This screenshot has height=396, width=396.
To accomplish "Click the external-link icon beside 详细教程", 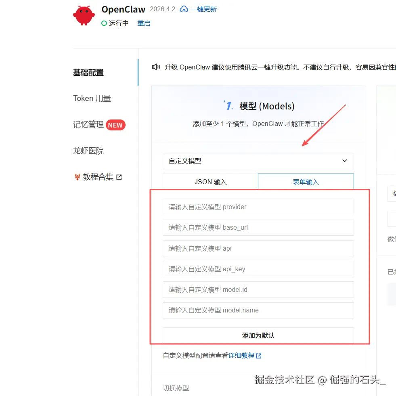I will point(259,356).
